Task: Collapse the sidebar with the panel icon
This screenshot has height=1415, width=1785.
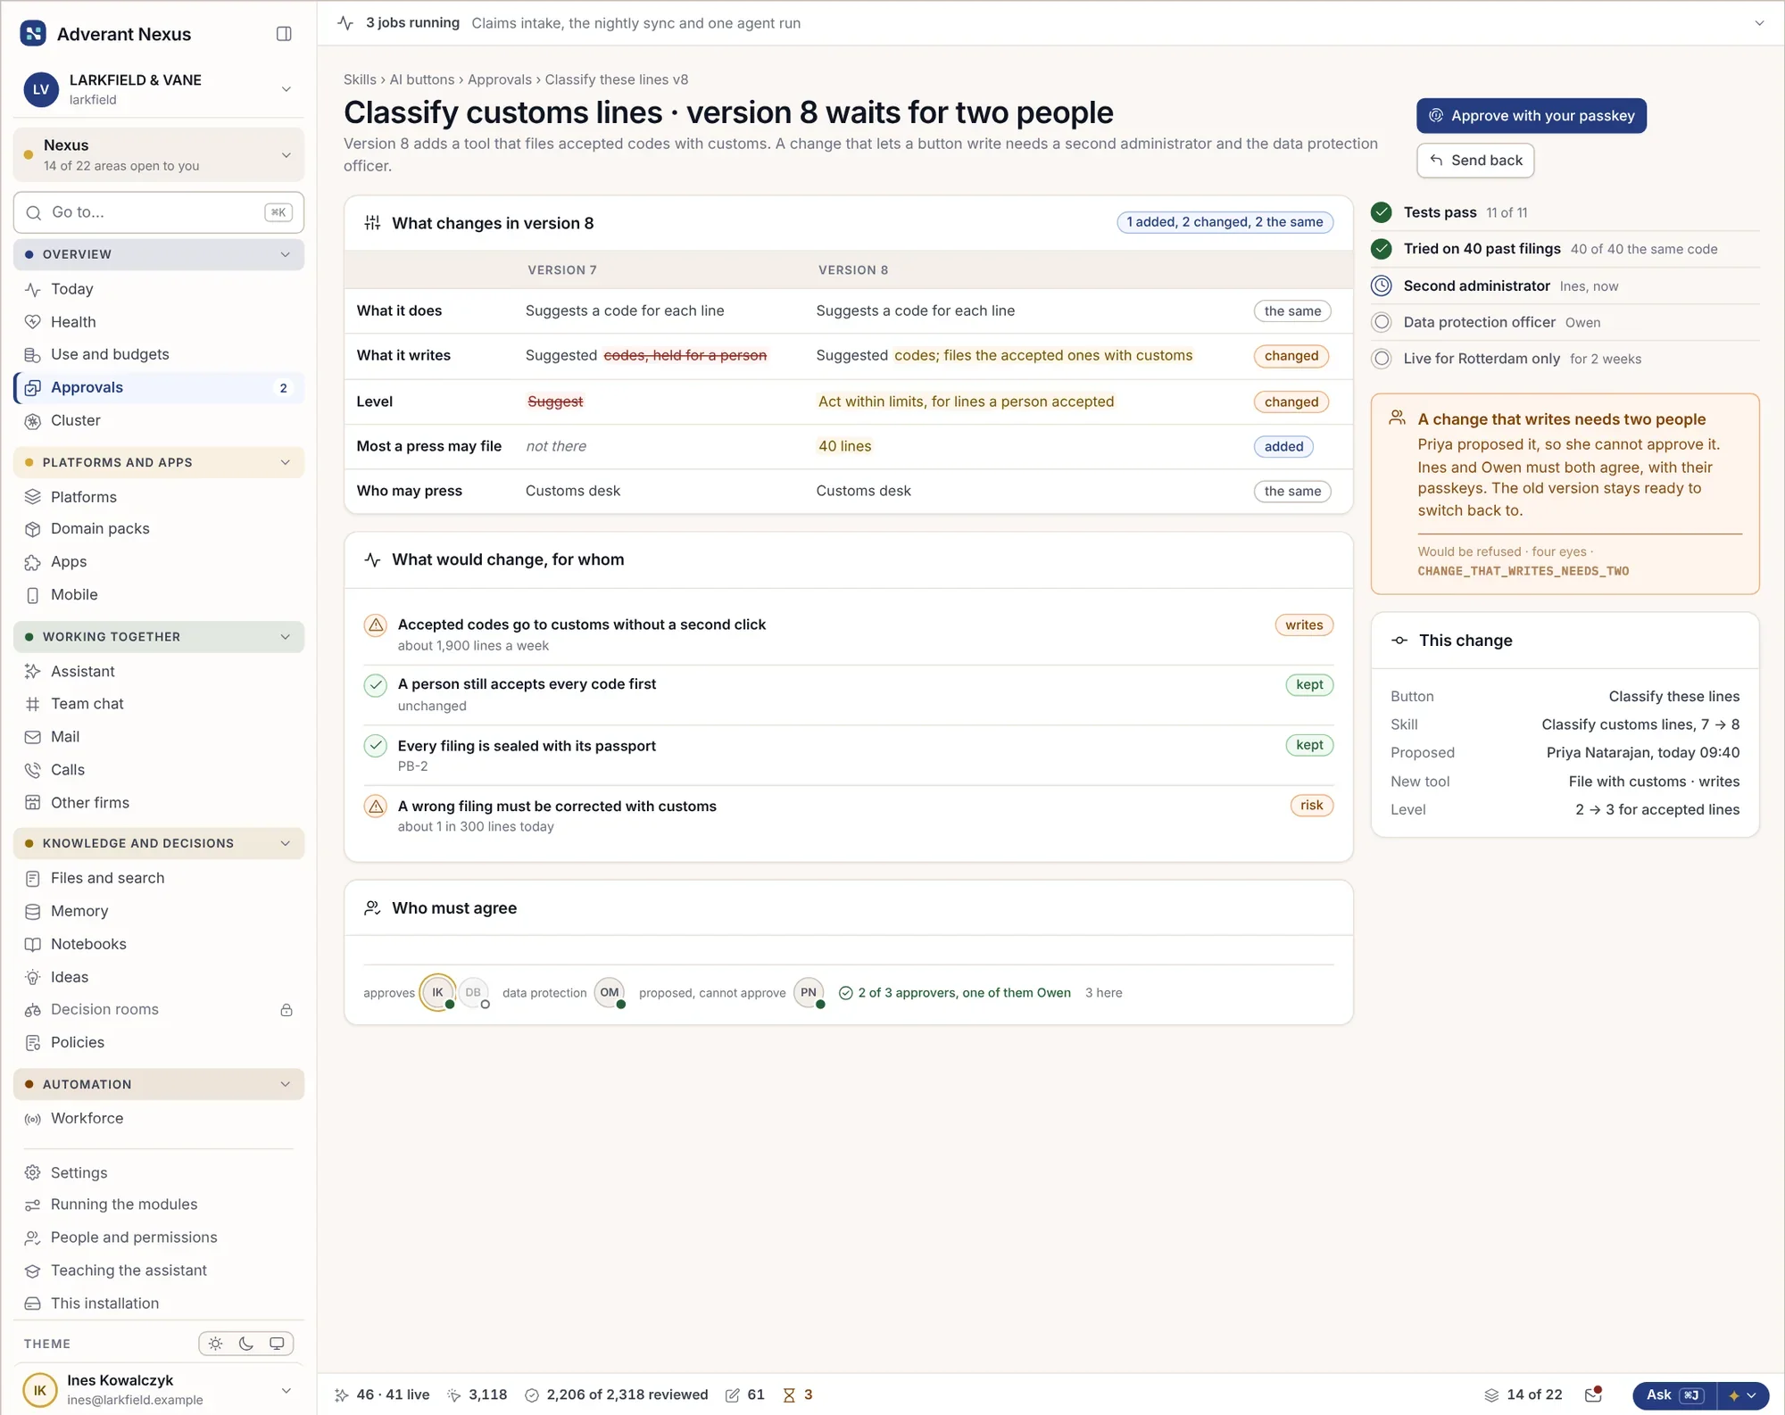Action: click(284, 34)
